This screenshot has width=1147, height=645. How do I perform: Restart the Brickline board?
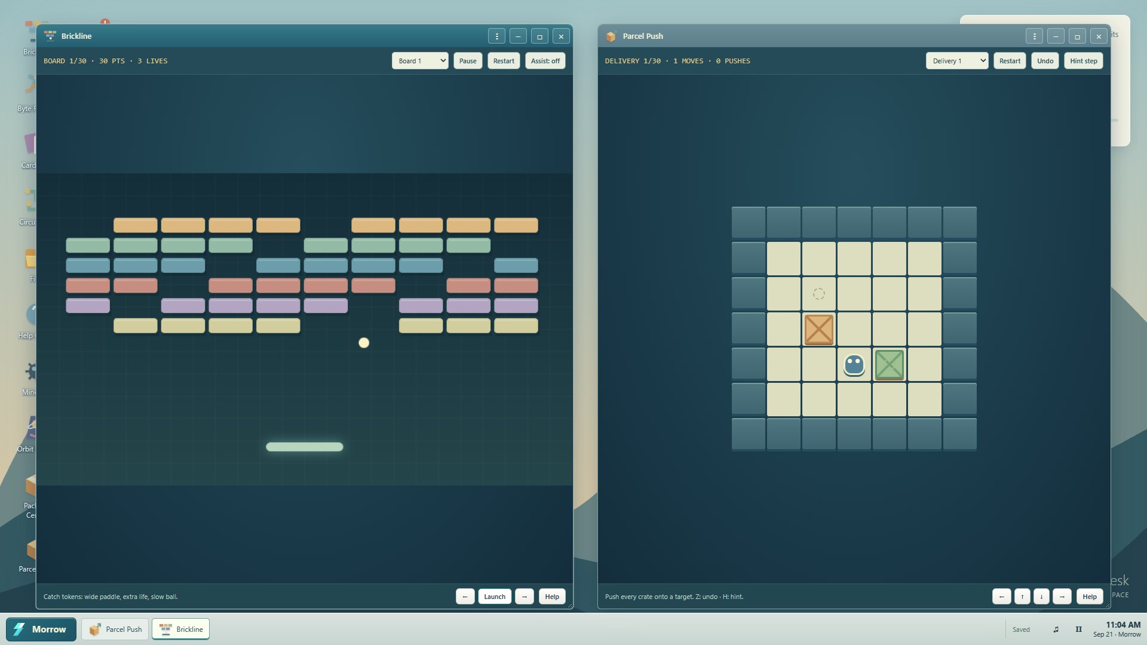504,61
